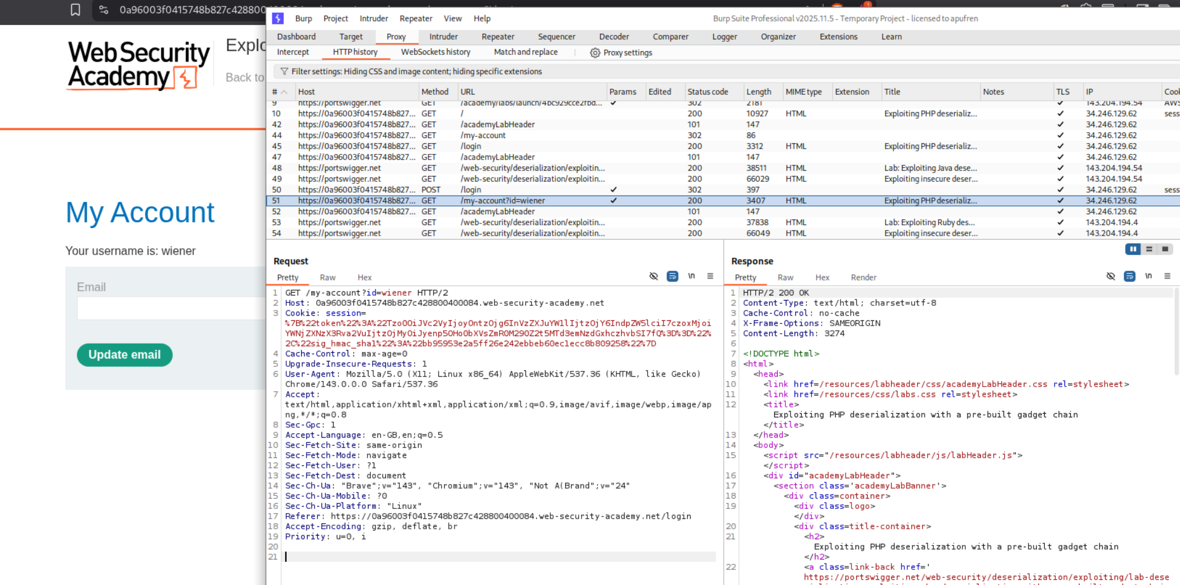1180x585 pixels.
Task: Toggle hidden items eye icon in Request
Action: [654, 276]
